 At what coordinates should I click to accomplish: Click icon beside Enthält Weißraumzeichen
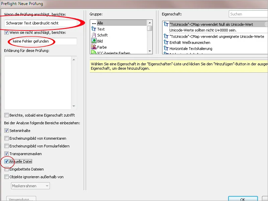[166, 42]
